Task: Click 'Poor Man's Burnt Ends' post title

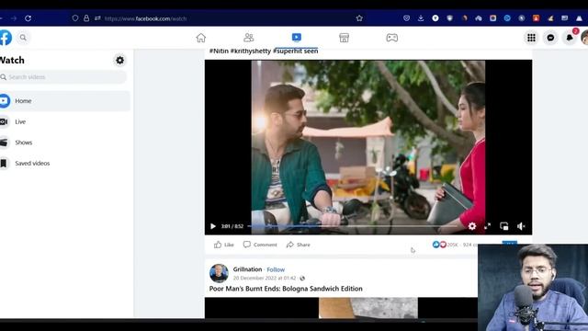Action: (286, 289)
